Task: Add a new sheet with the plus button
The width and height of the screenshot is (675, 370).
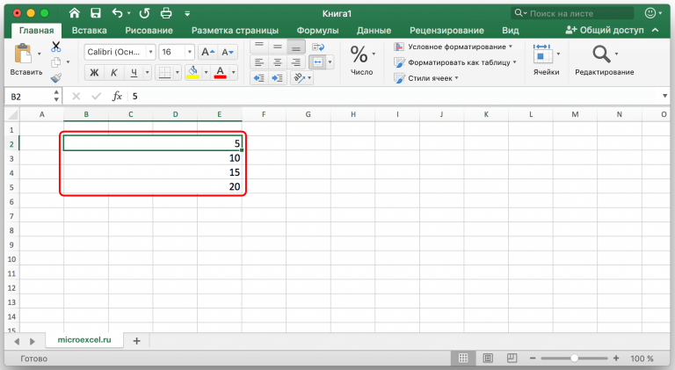Action: coord(136,339)
